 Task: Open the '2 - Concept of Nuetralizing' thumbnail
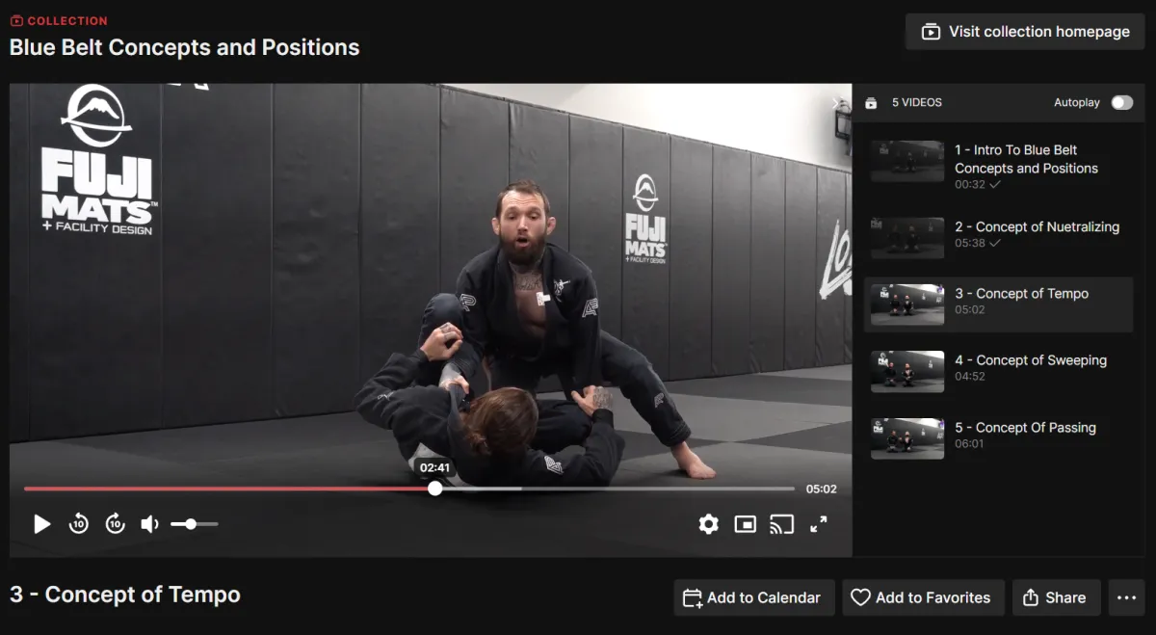click(906, 237)
